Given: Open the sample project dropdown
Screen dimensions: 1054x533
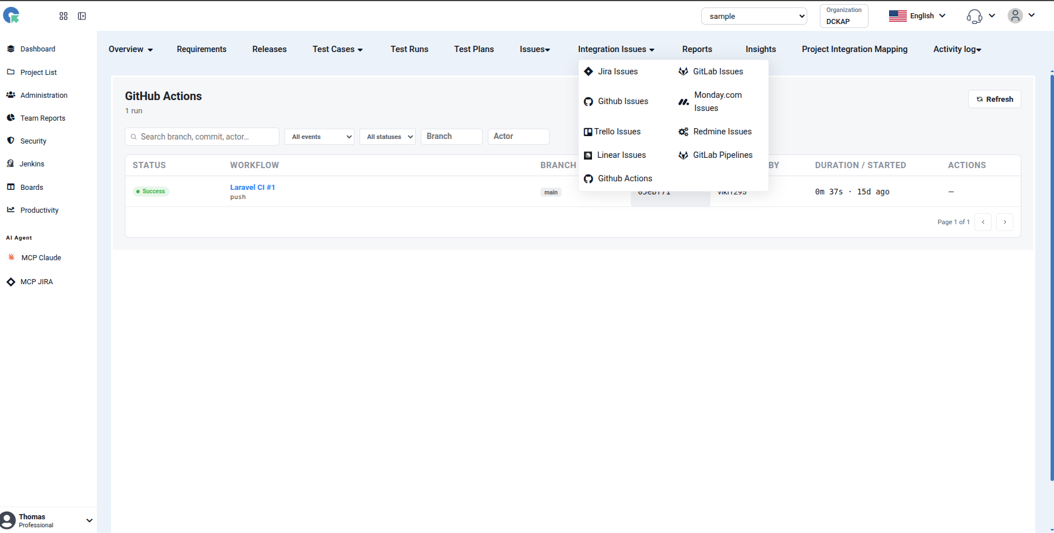Looking at the screenshot, I should point(754,16).
